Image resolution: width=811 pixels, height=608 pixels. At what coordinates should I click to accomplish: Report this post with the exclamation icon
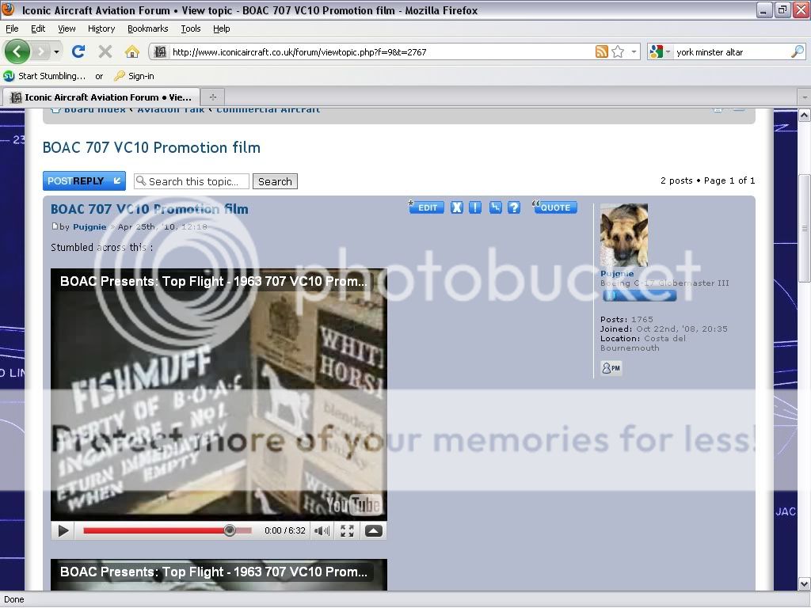tap(475, 207)
